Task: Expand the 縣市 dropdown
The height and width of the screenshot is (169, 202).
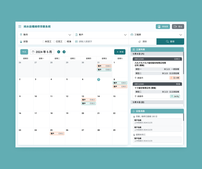Action: (x=70, y=34)
